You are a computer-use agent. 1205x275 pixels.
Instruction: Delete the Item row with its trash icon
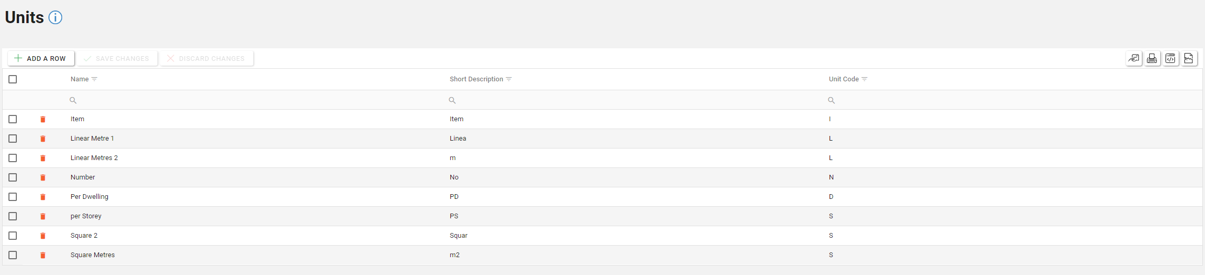click(43, 119)
